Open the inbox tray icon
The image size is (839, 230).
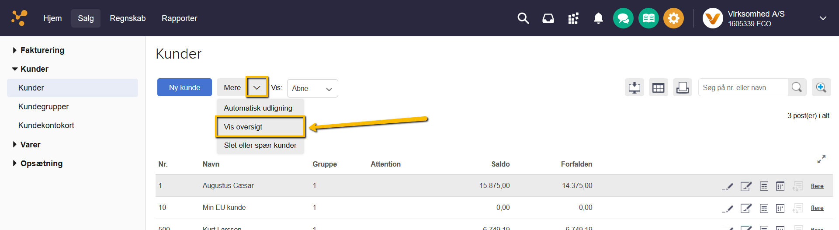[548, 18]
